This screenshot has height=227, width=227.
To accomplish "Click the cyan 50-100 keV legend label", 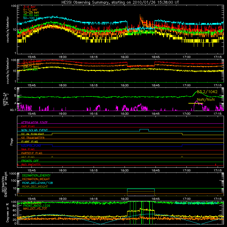I will (x=32, y=18).
